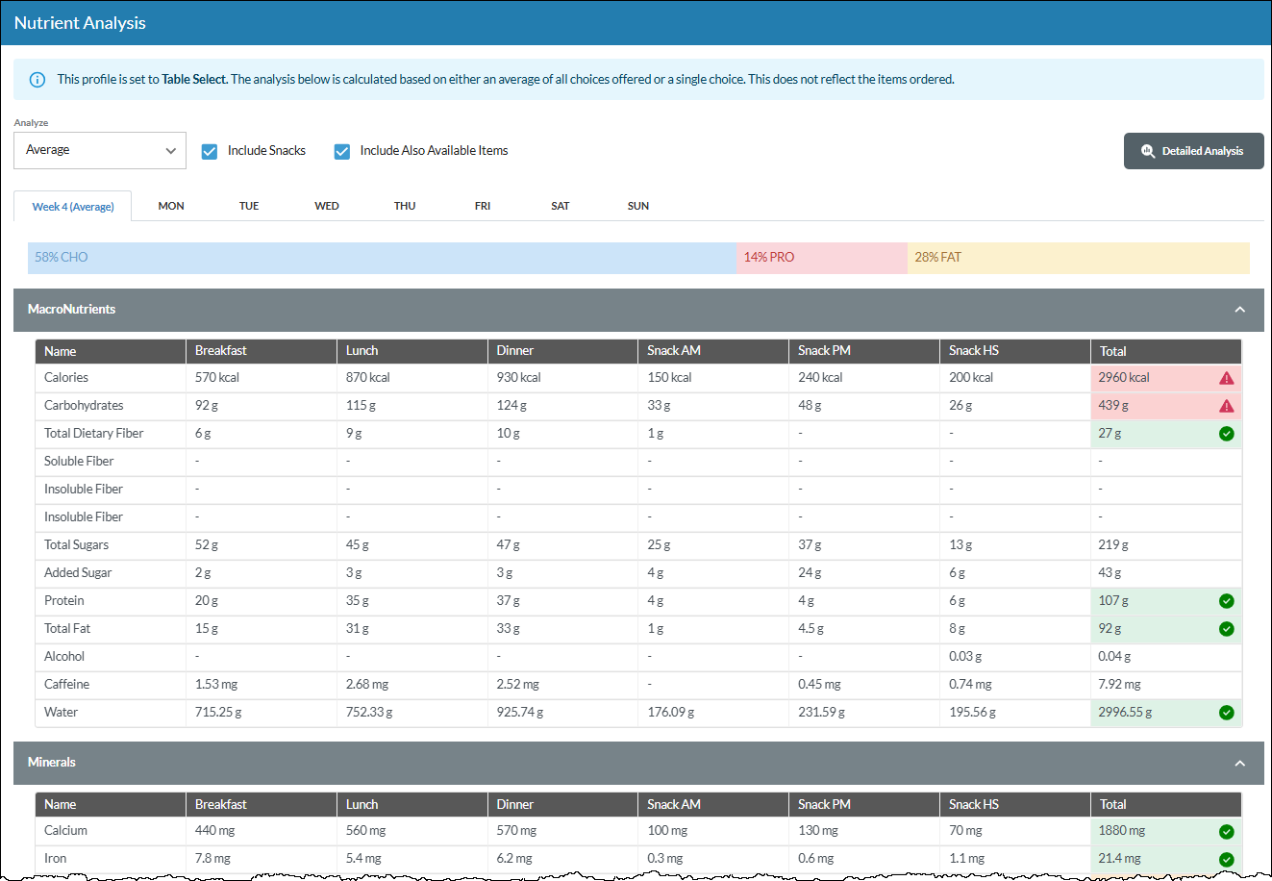Click green check icon on Calcium total

tap(1227, 832)
